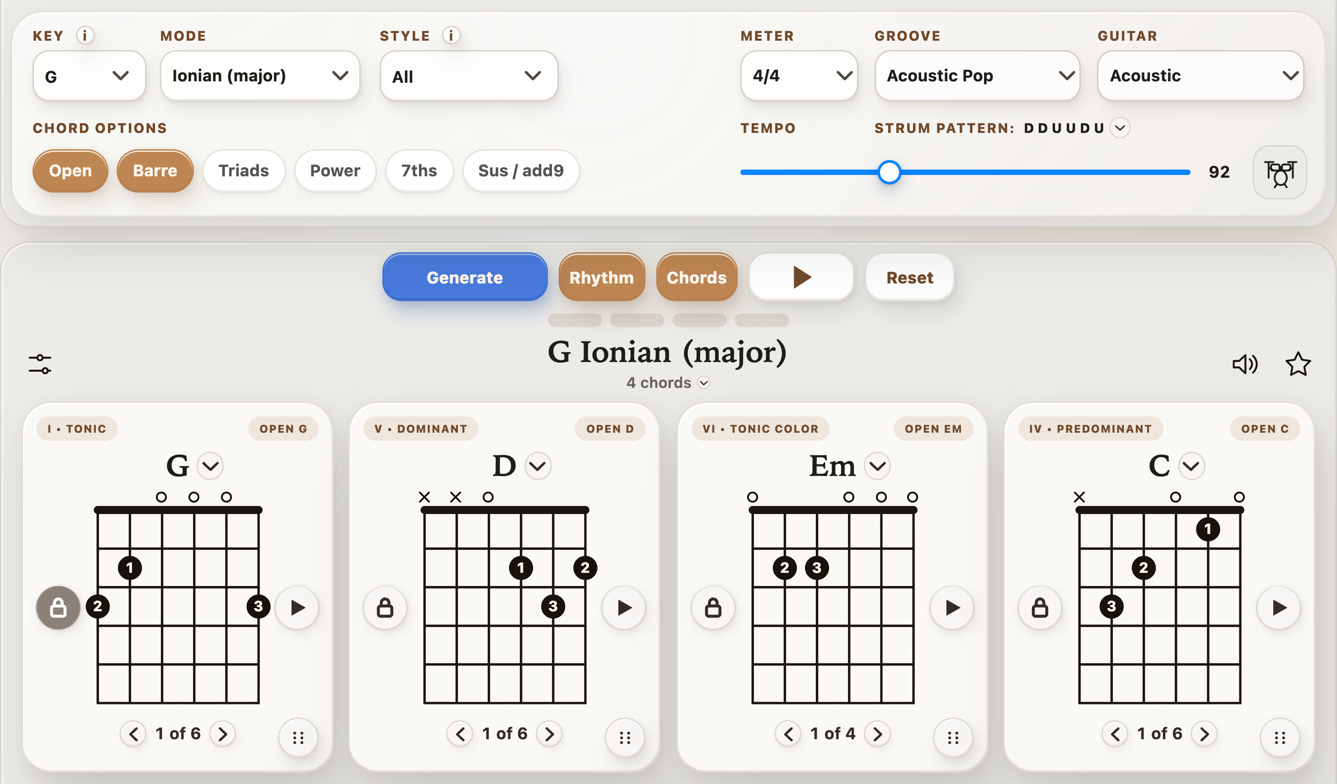1337x784 pixels.
Task: Click the blue Generate button
Action: [x=465, y=277]
